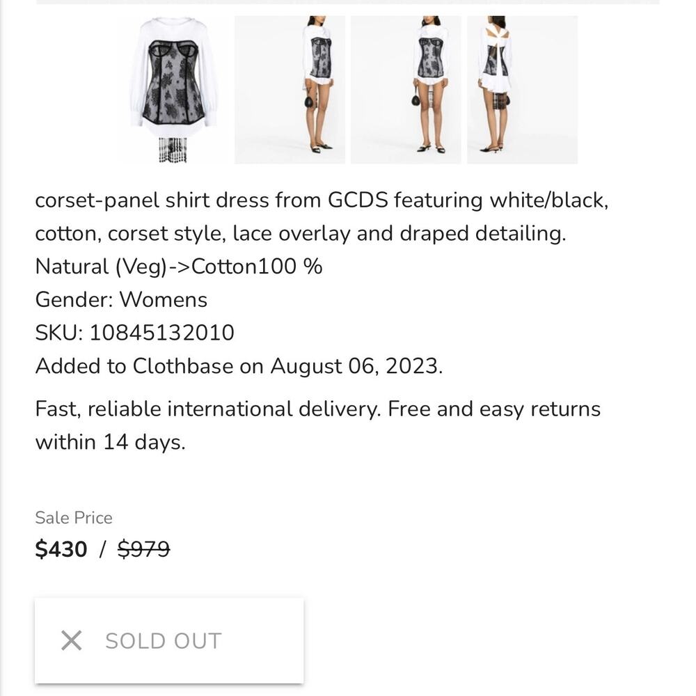Click the slash separator between prices
The image size is (696, 696).
tap(102, 549)
